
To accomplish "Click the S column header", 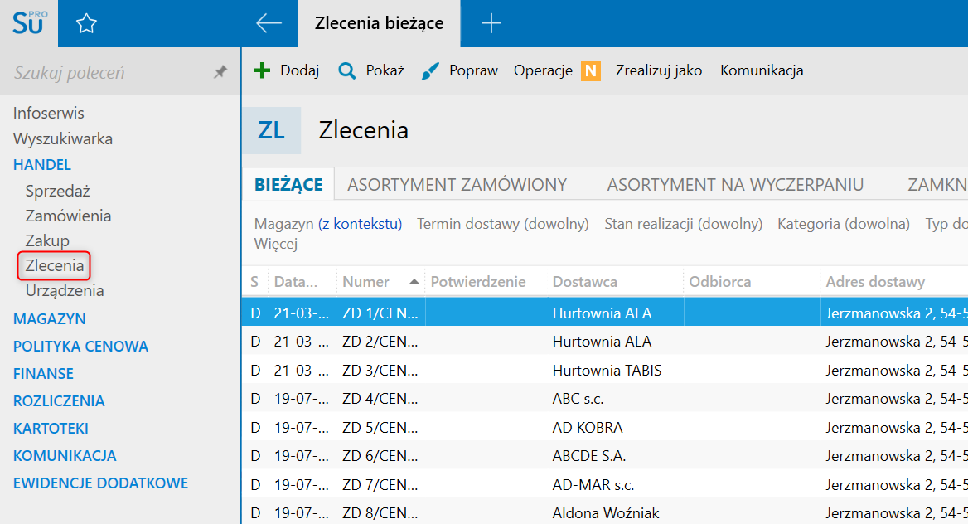I will pyautogui.click(x=255, y=282).
